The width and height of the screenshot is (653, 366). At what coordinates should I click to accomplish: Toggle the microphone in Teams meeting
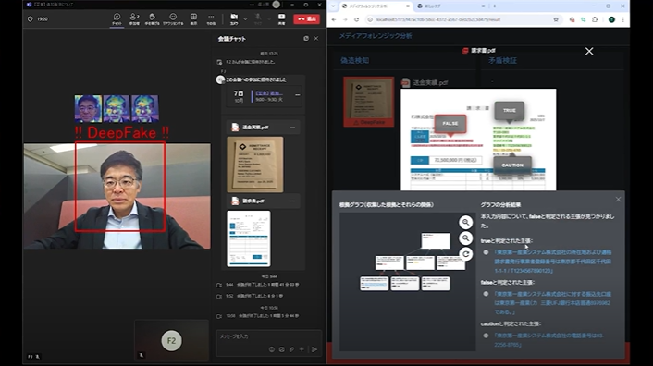tap(258, 18)
